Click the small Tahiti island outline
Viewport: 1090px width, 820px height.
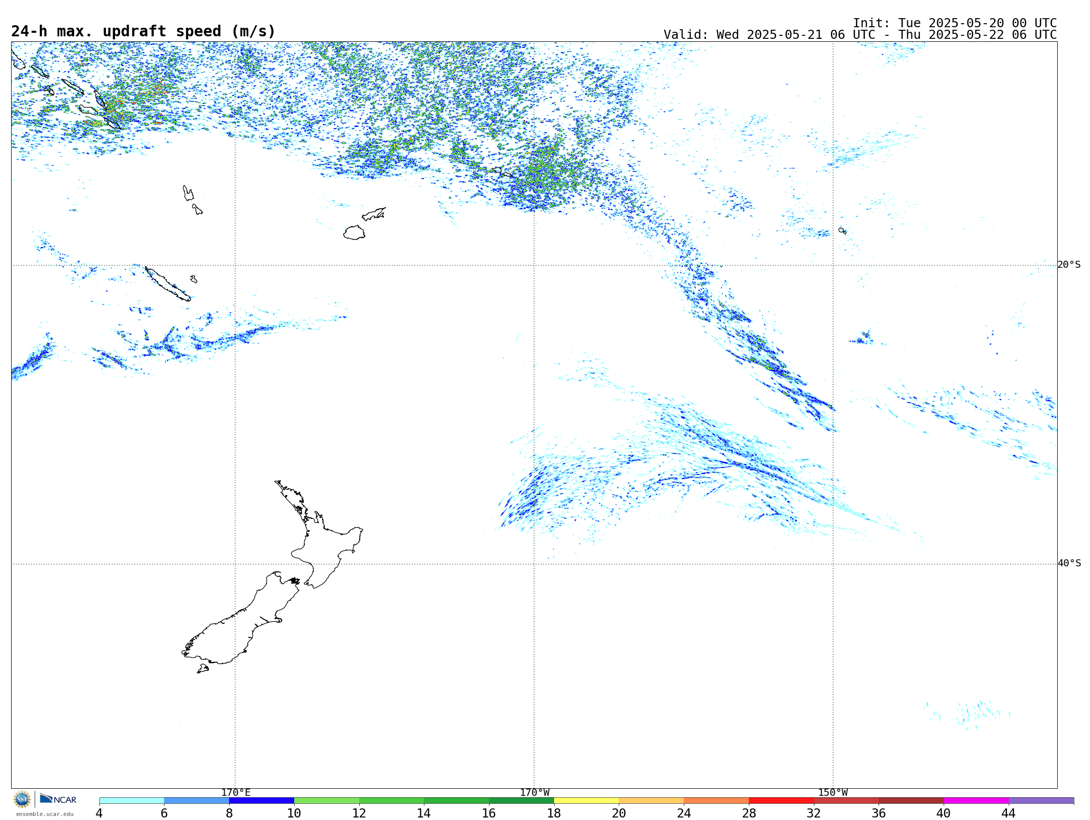842,230
